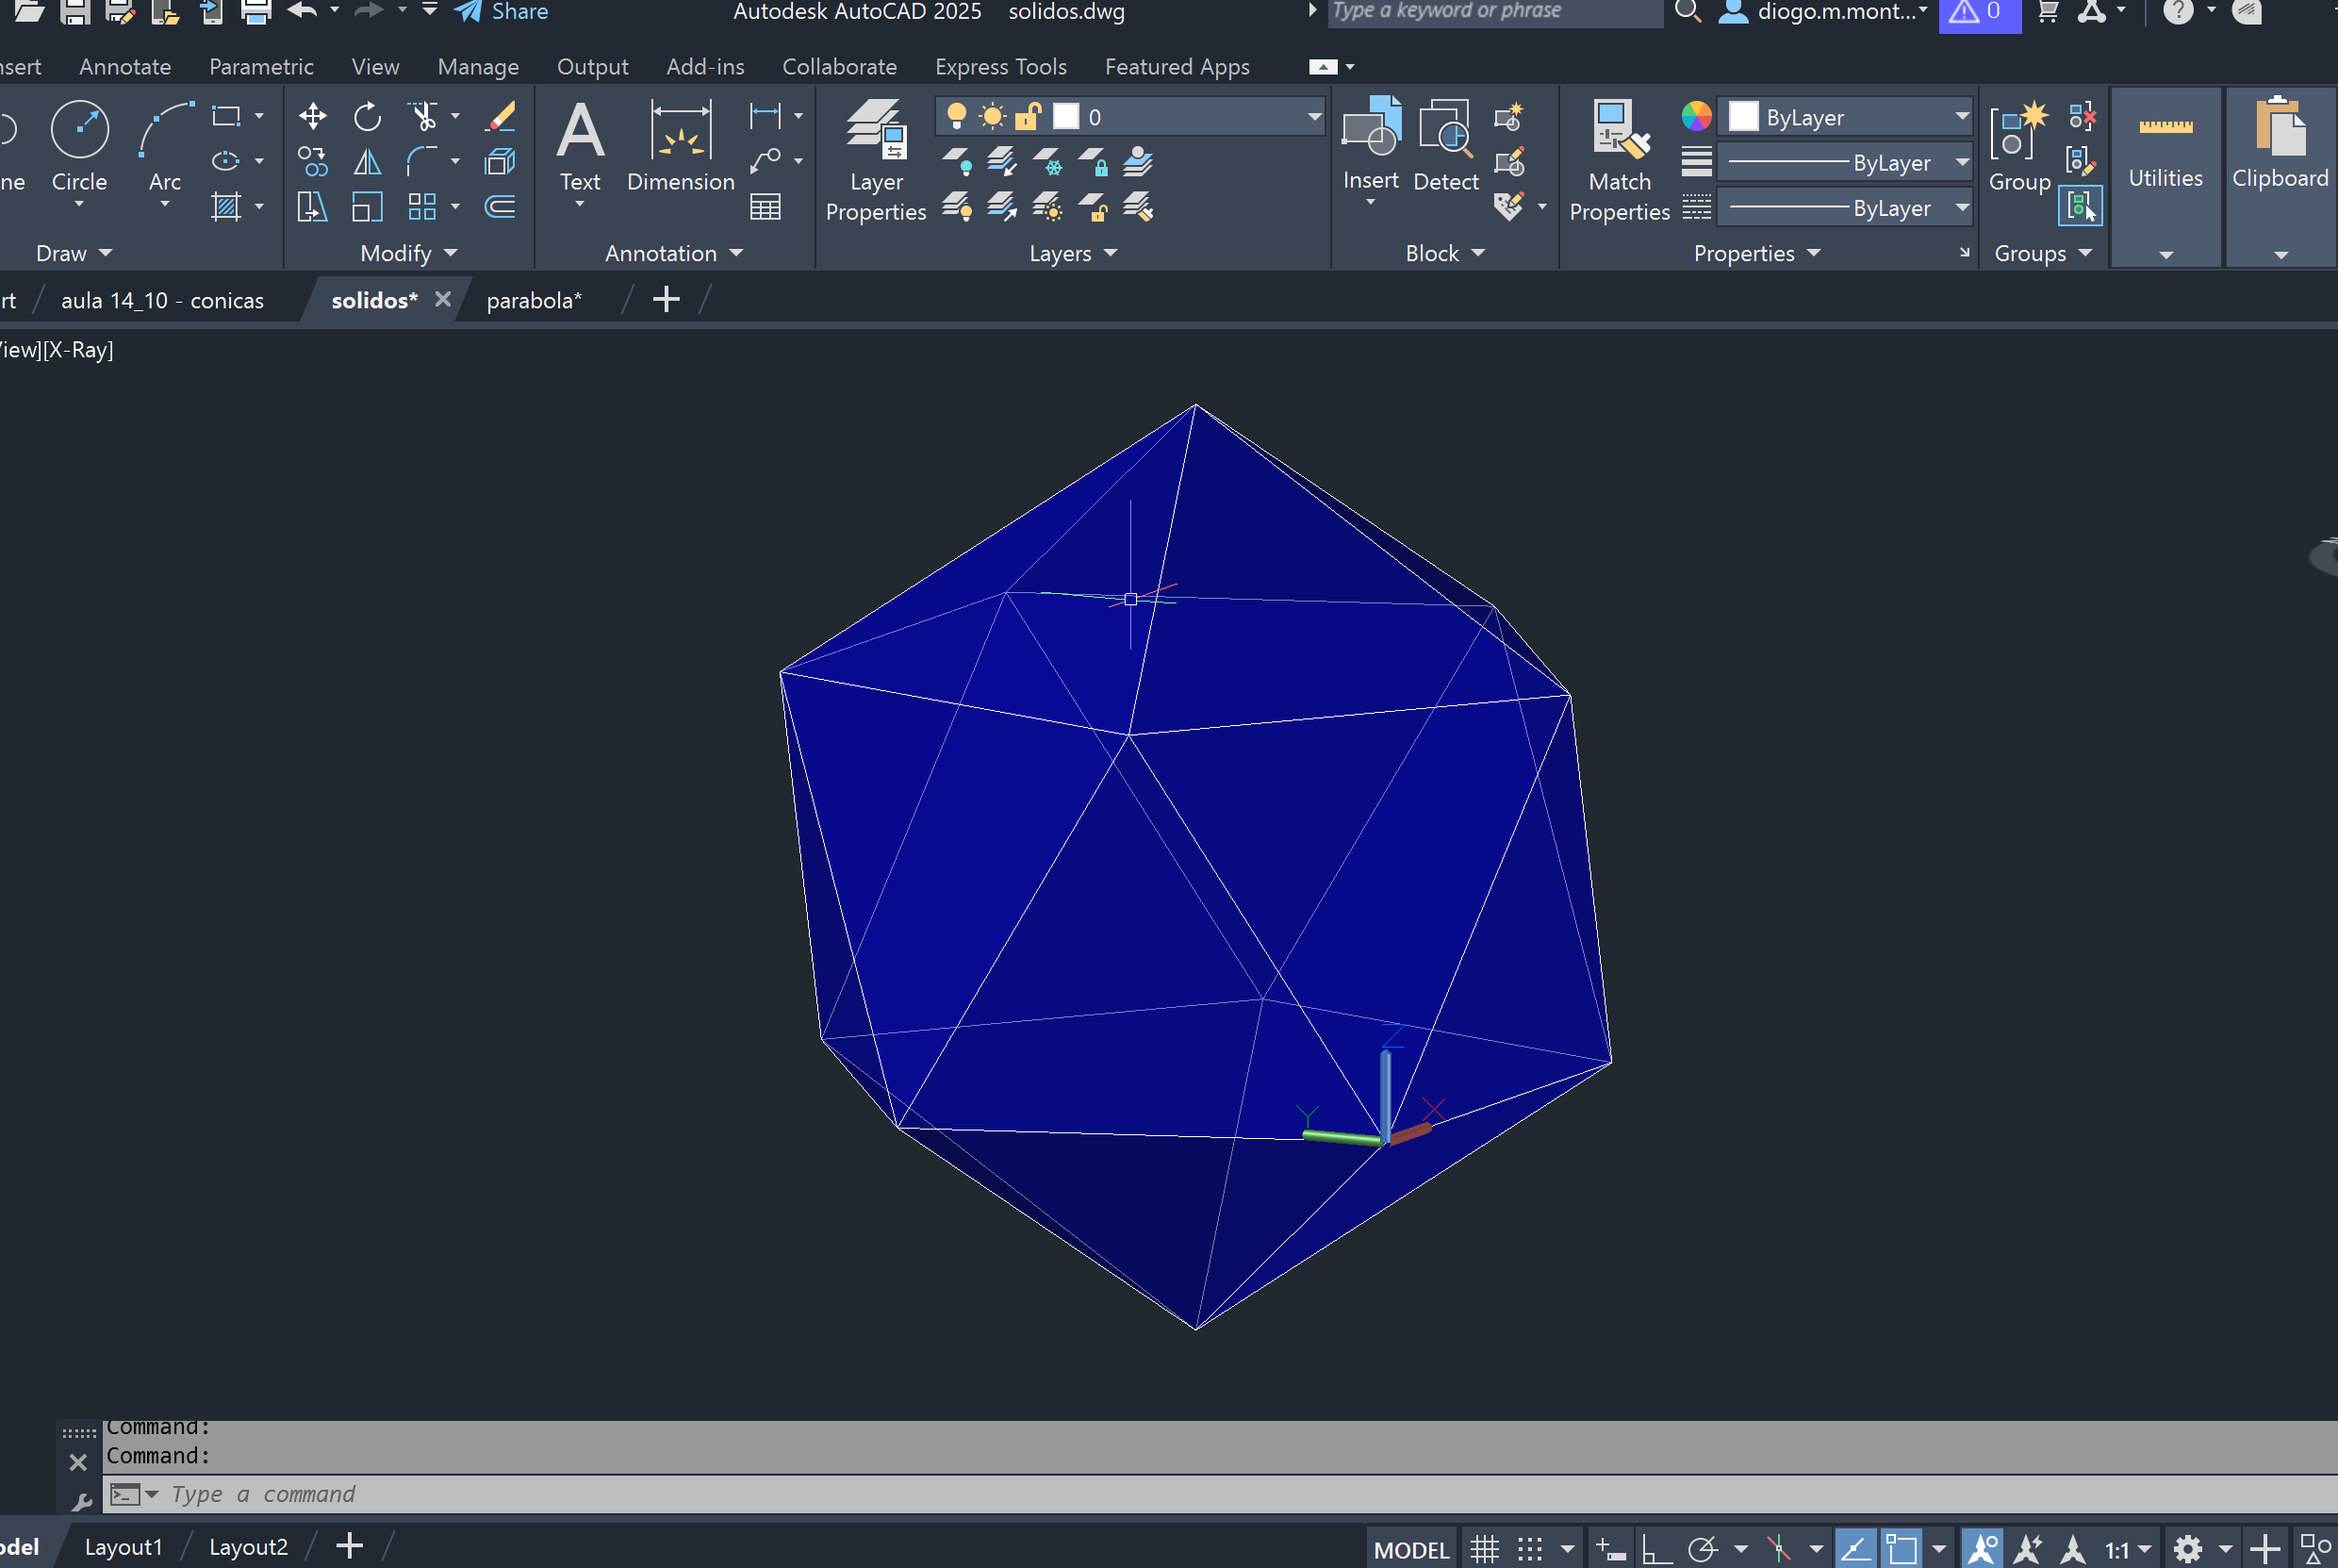
Task: Switch to the parabola* drawing tab
Action: [534, 300]
